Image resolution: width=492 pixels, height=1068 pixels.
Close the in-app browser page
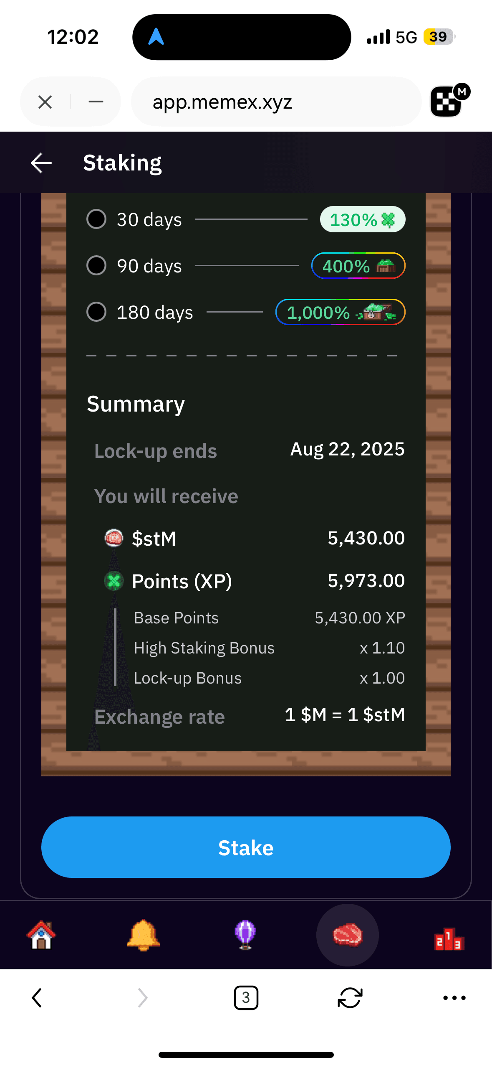[45, 102]
